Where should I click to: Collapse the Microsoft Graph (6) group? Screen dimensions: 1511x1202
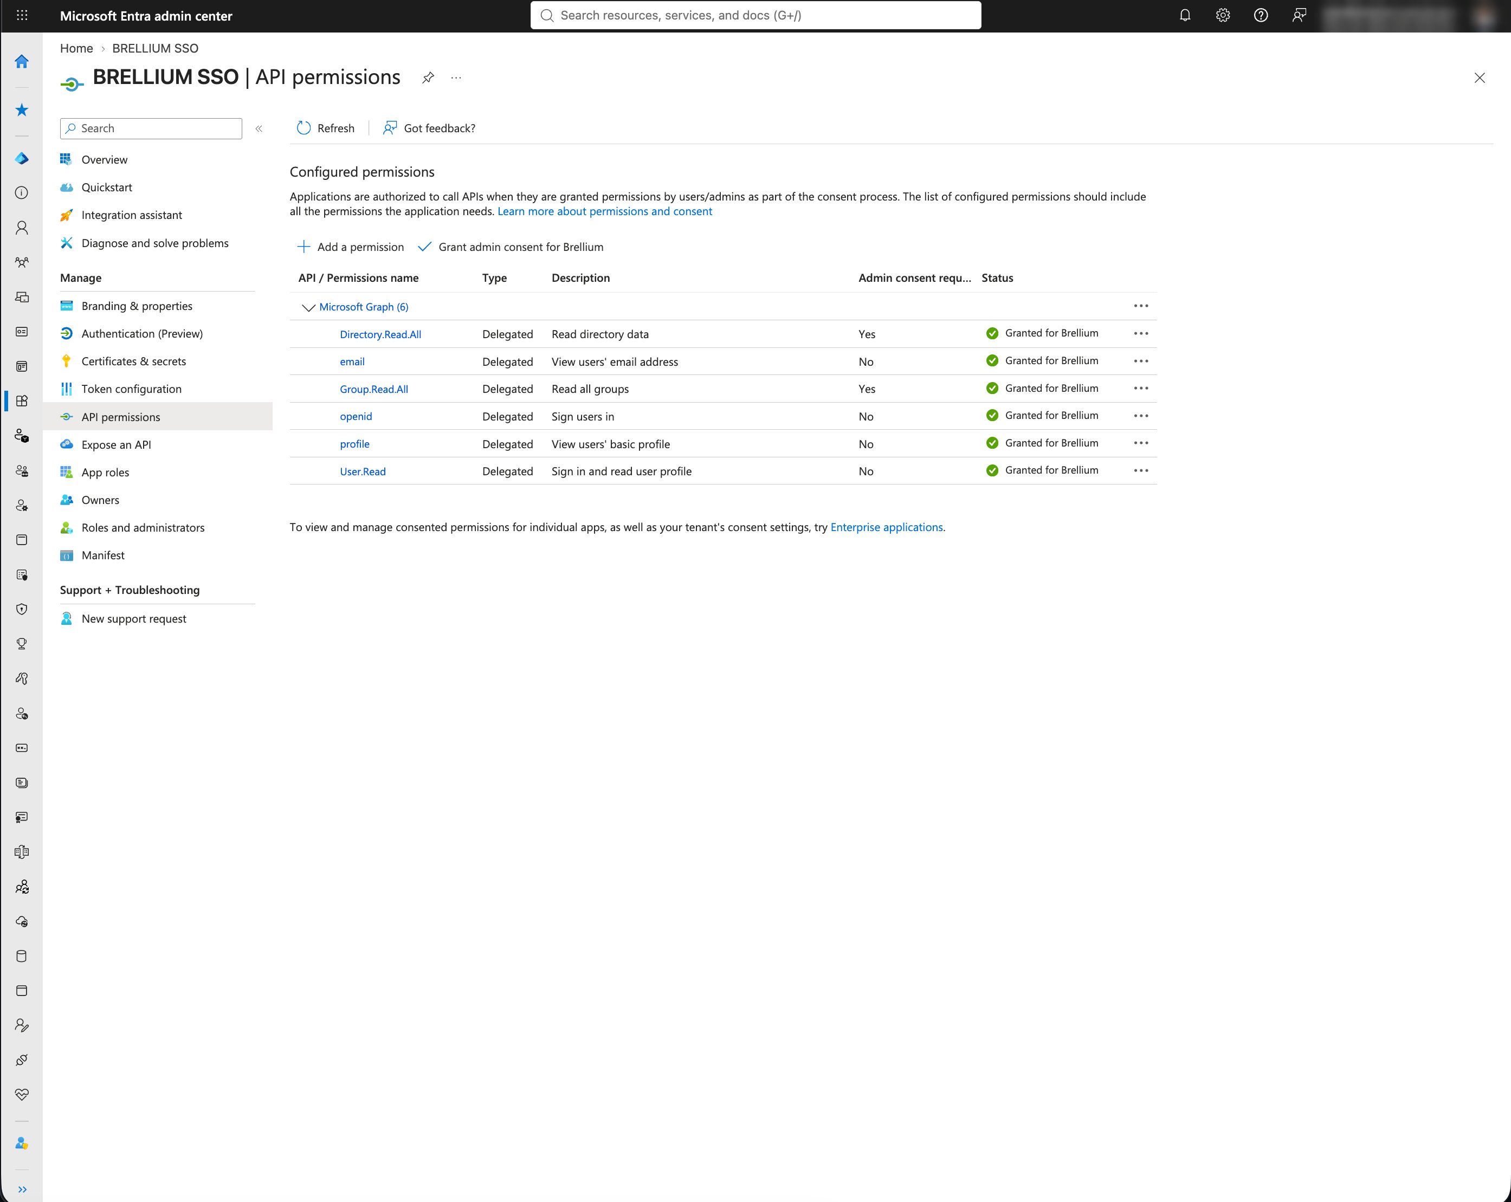click(308, 307)
